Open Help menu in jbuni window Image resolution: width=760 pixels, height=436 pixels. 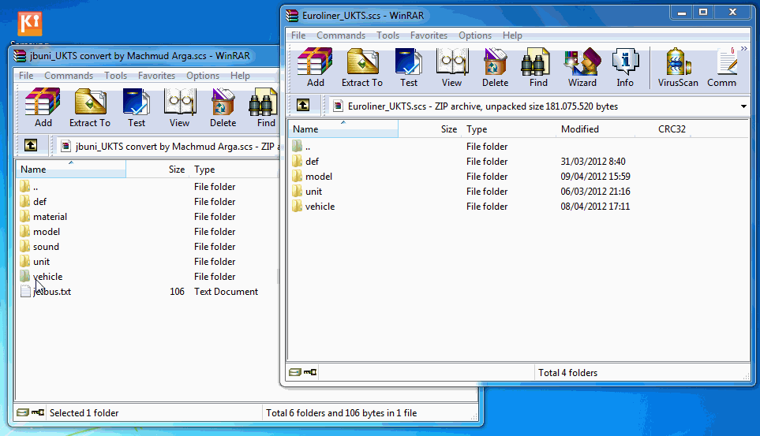[240, 76]
